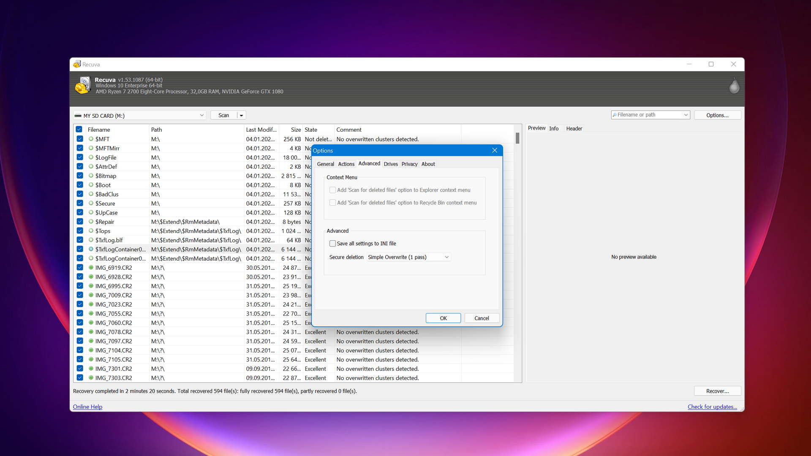Click the file list vertical scrollbar thumb
This screenshot has height=456, width=811.
517,138
